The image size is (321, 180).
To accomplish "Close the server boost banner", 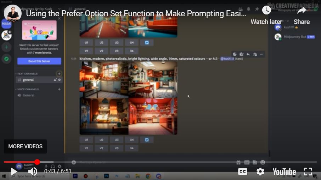I will tap(59, 19).
